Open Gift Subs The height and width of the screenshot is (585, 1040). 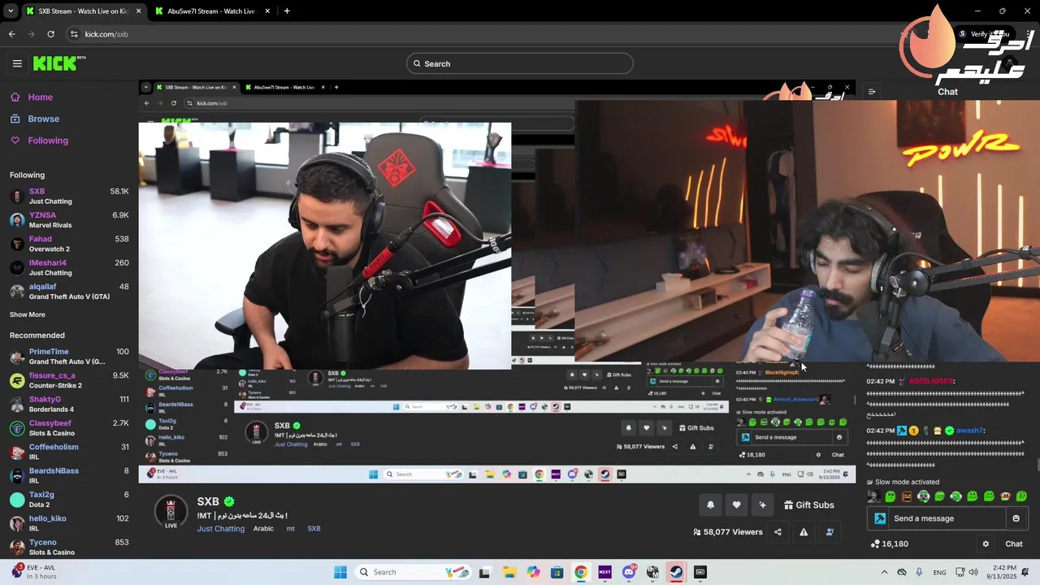tap(809, 505)
